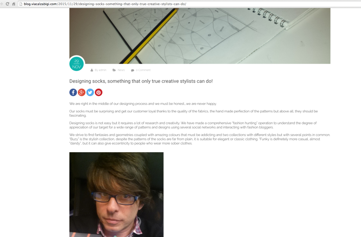Go to browser home page
This screenshot has width=361, height=237.
coord(14,4)
